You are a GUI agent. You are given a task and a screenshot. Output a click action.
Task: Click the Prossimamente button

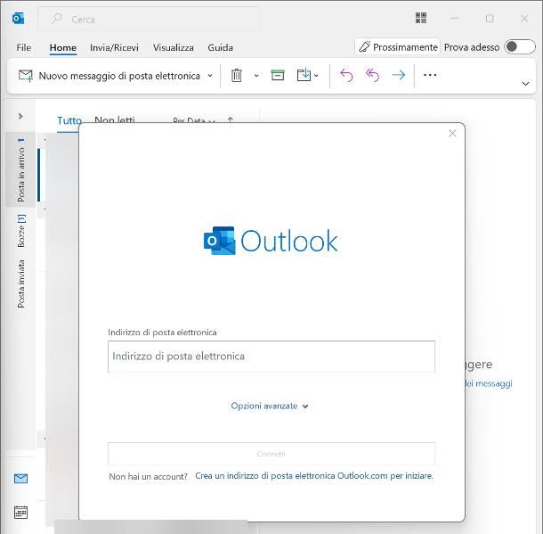click(x=398, y=46)
